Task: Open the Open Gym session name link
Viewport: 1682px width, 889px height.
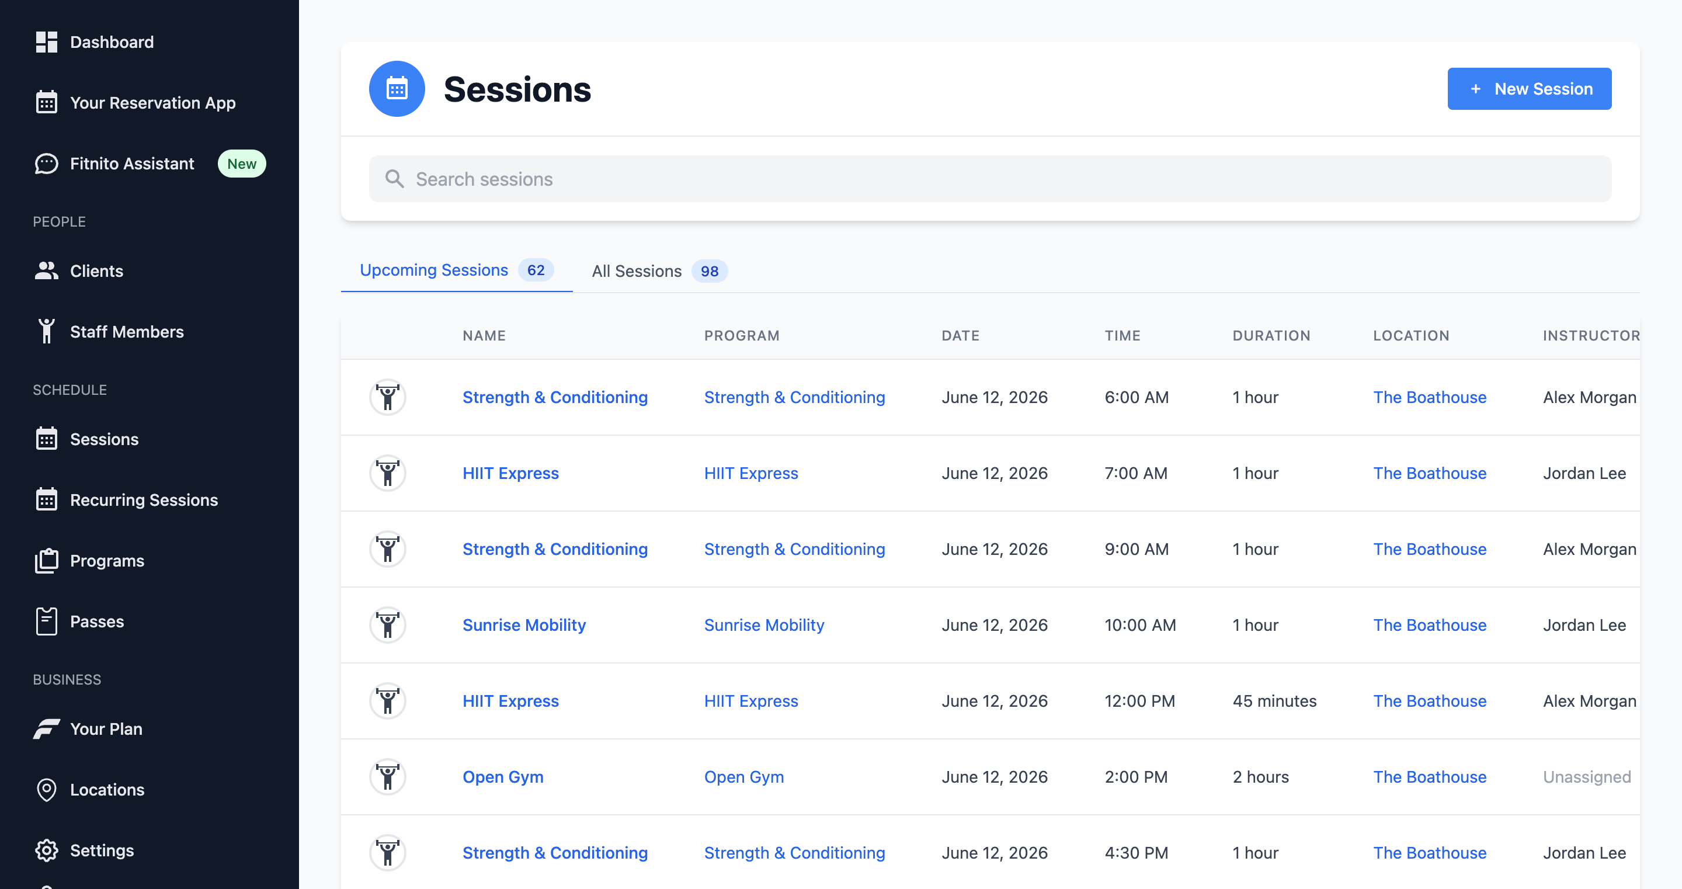Action: point(503,777)
